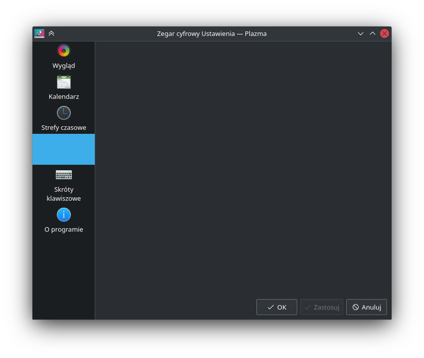
Task: Click the keyboard icon for Skróty klawiszowe
Action: point(63,175)
